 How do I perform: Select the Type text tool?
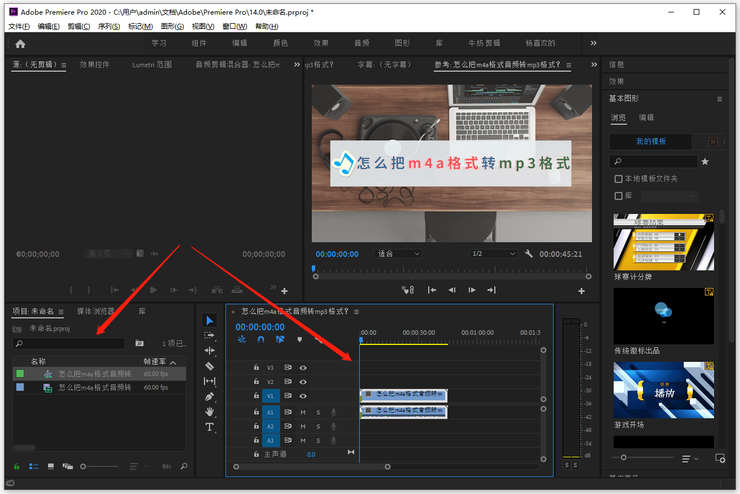click(210, 427)
